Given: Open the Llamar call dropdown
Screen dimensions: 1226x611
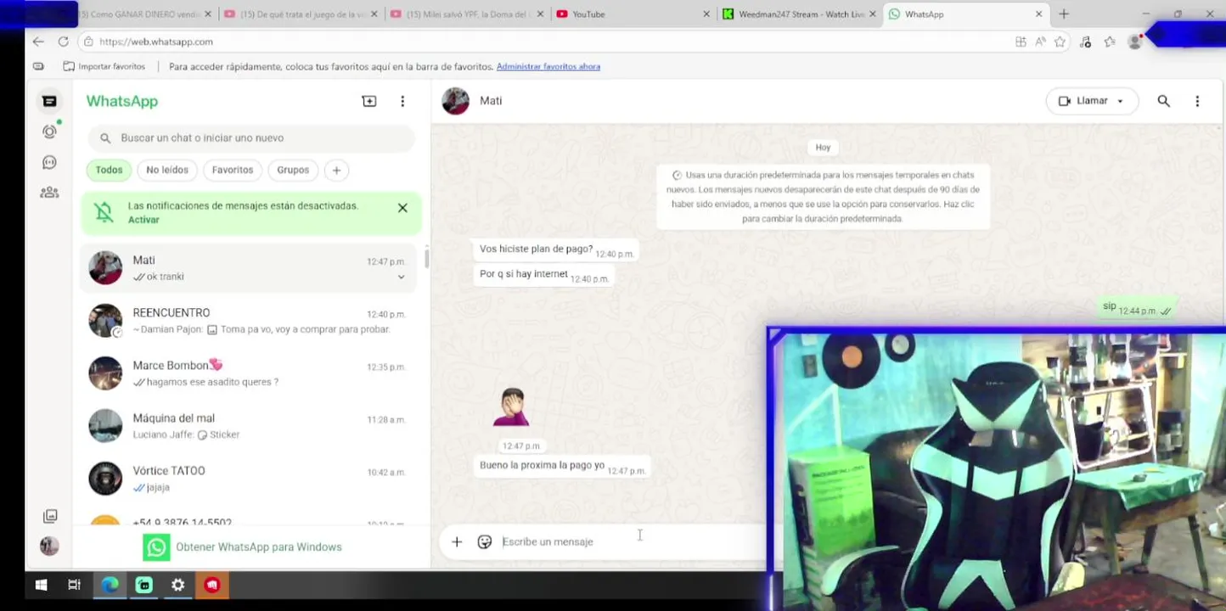Looking at the screenshot, I should pos(1092,101).
